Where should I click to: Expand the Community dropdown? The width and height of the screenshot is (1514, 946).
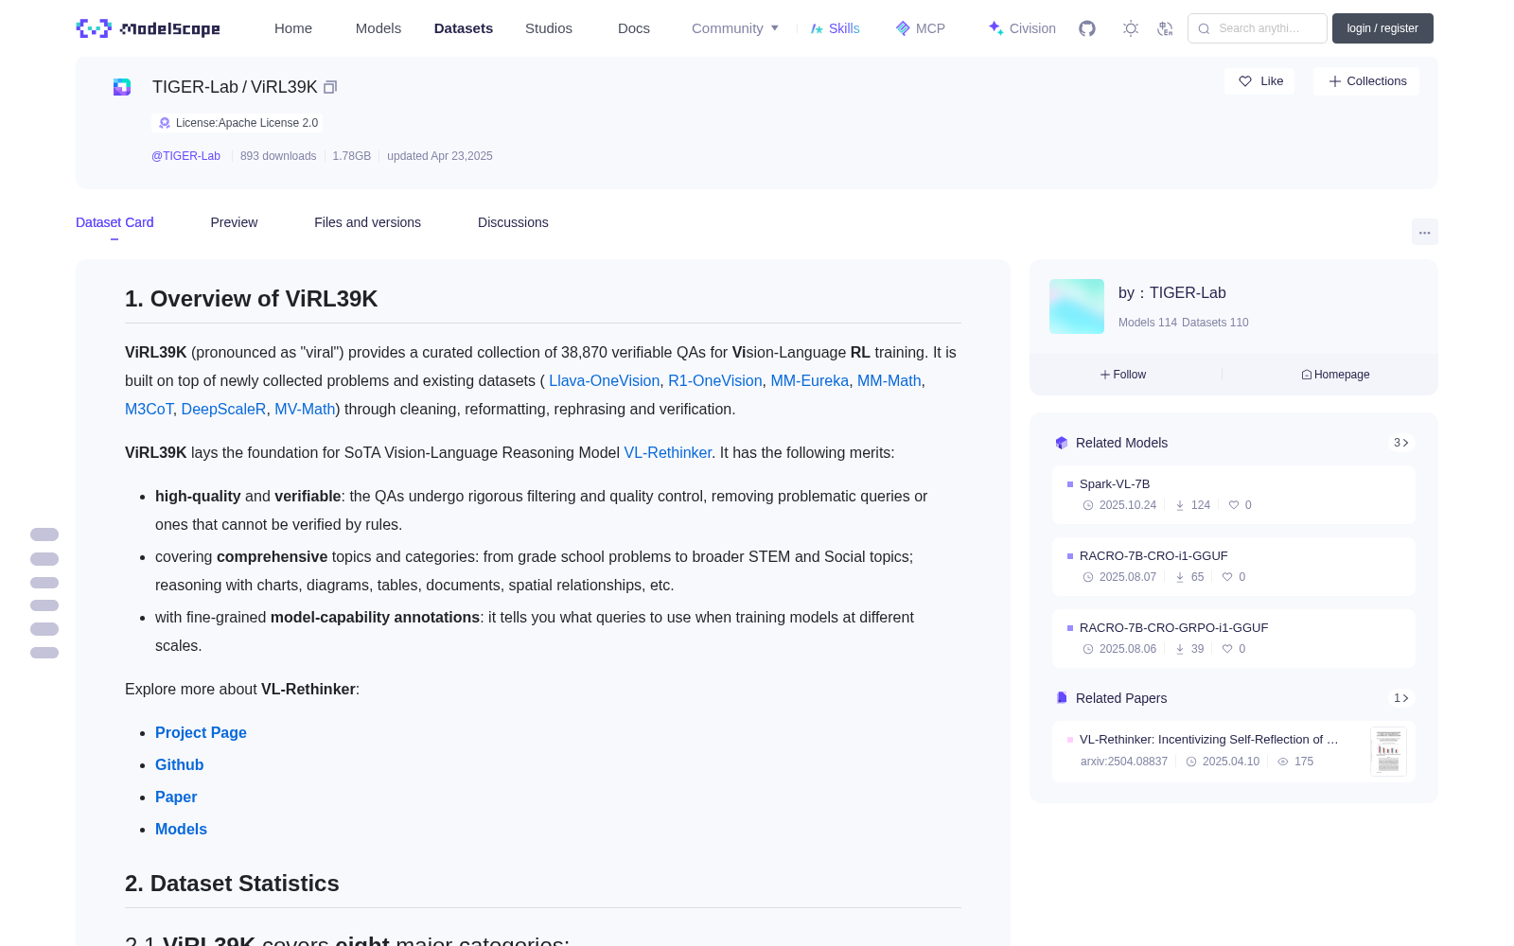point(735,28)
